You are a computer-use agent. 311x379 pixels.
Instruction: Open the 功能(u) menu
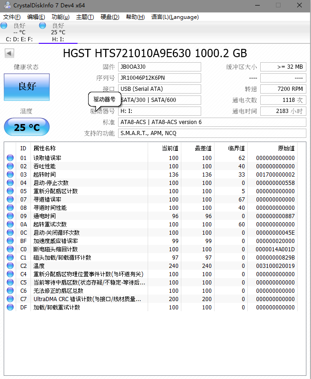(x=60, y=17)
